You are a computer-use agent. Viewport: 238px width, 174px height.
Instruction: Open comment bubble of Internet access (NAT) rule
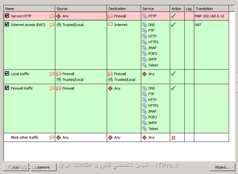click(52, 24)
